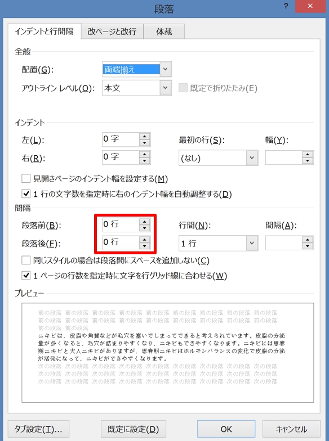Click the help question mark icon
Image resolution: width=329 pixels, height=441 pixels.
286,6
